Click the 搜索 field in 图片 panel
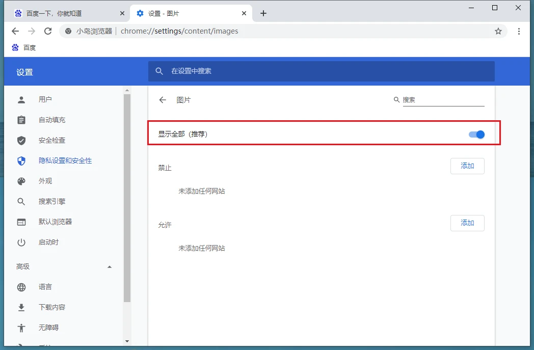Viewport: 534px width, 350px height. (442, 100)
